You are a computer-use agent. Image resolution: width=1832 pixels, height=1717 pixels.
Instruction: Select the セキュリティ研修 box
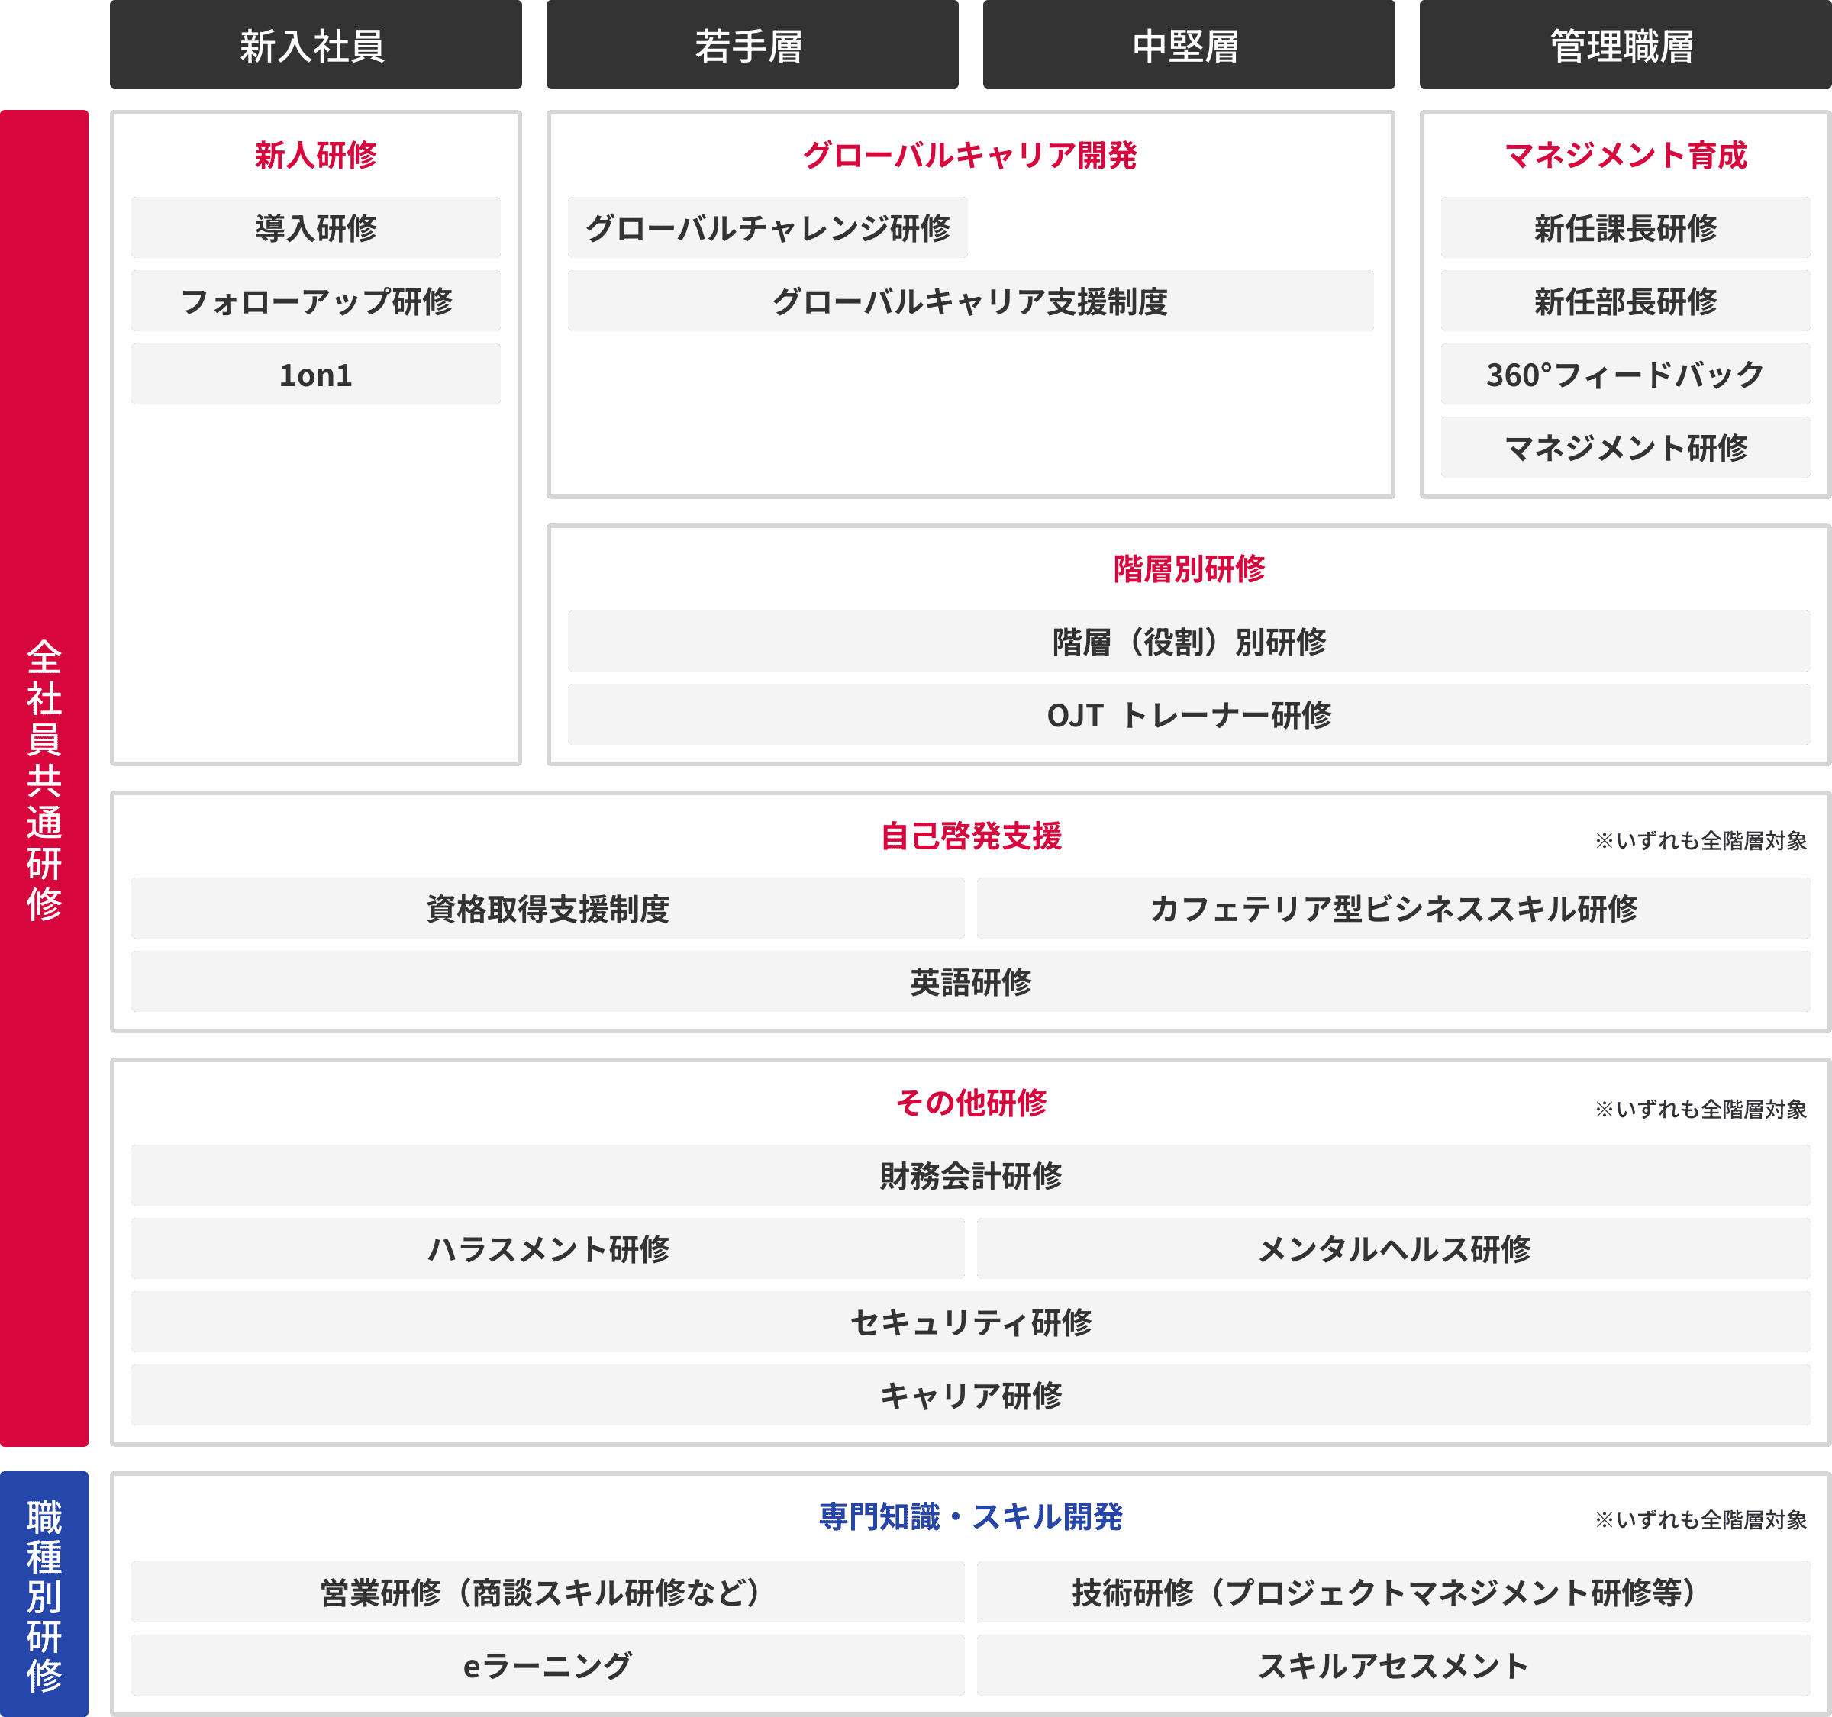[970, 1322]
